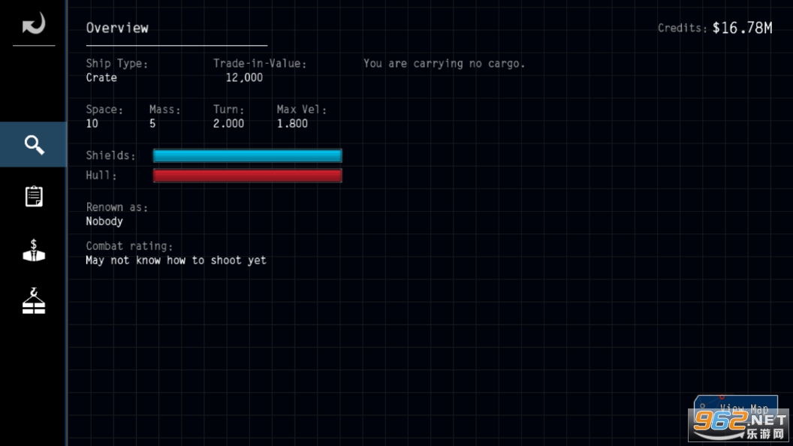The height and width of the screenshot is (446, 793).
Task: Click the 'You are carrying no cargo' text
Action: coord(444,64)
